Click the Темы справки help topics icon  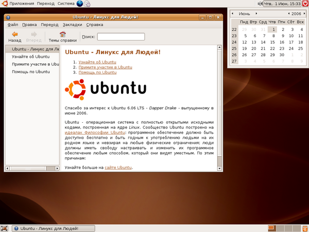(x=62, y=35)
